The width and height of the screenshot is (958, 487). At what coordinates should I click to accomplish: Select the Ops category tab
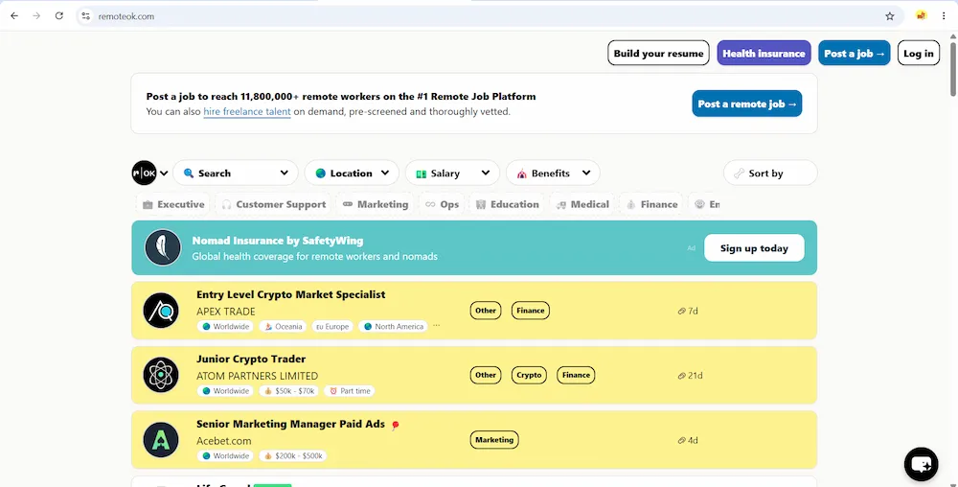pos(442,204)
